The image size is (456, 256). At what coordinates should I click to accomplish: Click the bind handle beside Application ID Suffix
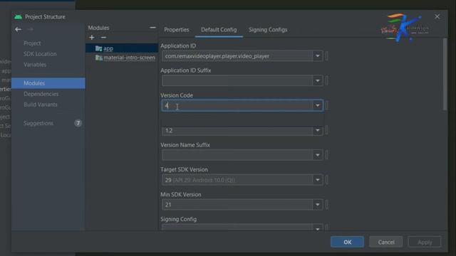[327, 80]
